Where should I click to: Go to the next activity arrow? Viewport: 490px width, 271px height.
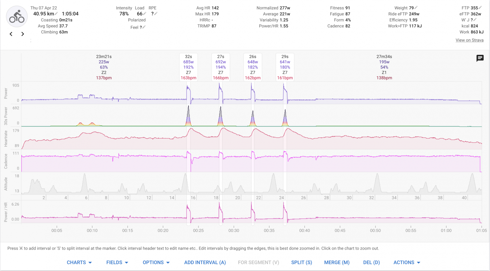click(x=22, y=34)
